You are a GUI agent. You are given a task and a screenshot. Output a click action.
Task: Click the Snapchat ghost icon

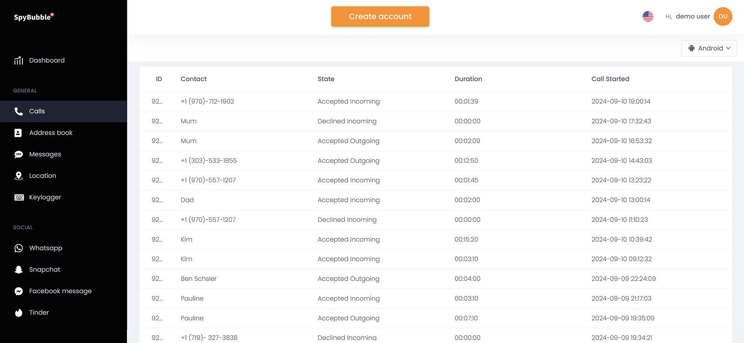(19, 270)
